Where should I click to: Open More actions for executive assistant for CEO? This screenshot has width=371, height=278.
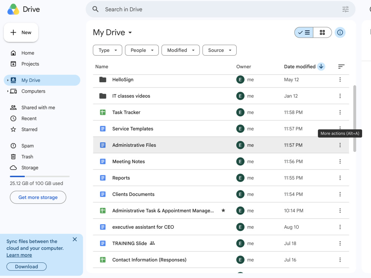coord(340,227)
